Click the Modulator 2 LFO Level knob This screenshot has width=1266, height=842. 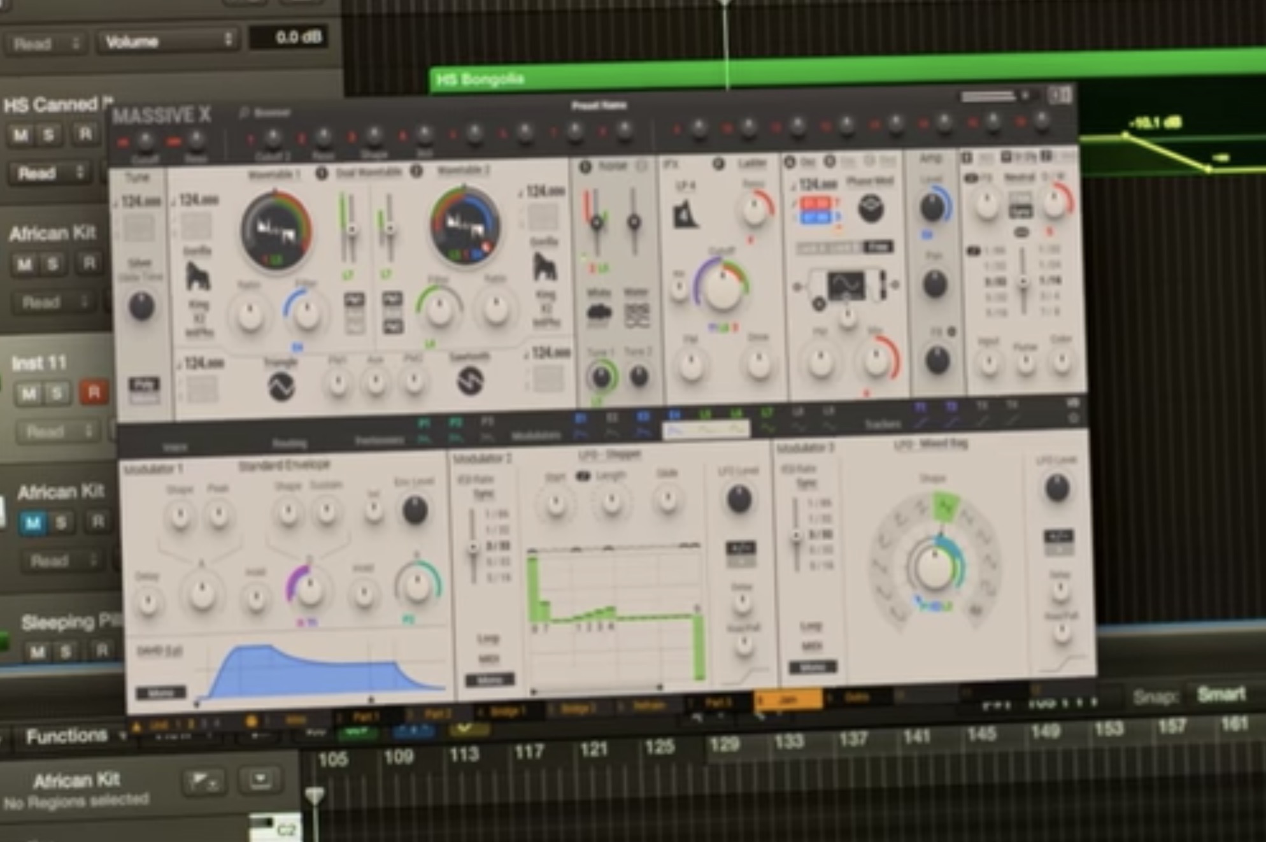tap(739, 499)
